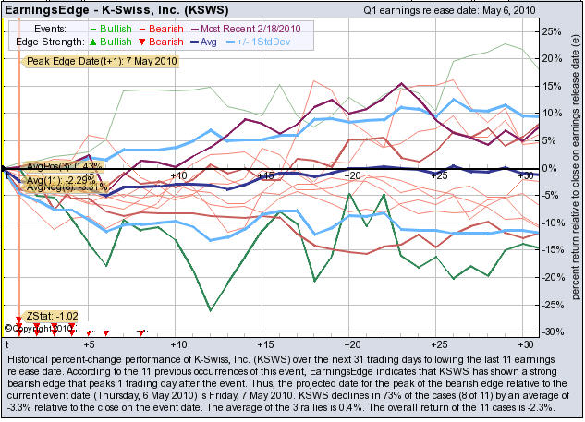
Task: Click the -30% label on the y-axis
Action: 549,332
